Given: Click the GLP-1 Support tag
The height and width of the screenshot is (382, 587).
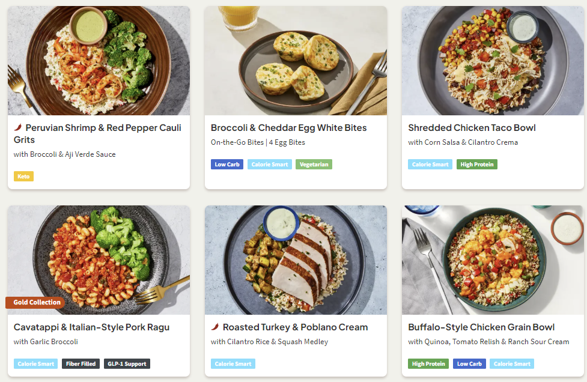Looking at the screenshot, I should [127, 364].
